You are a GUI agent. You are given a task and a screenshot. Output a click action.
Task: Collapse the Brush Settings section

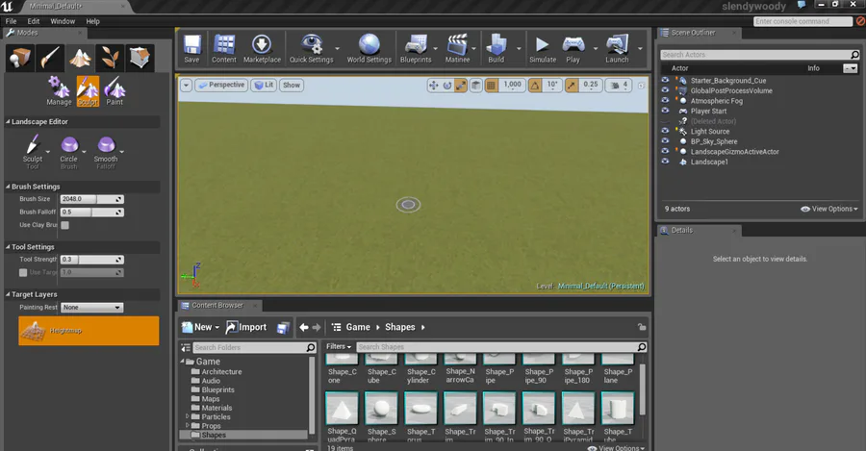coord(8,187)
